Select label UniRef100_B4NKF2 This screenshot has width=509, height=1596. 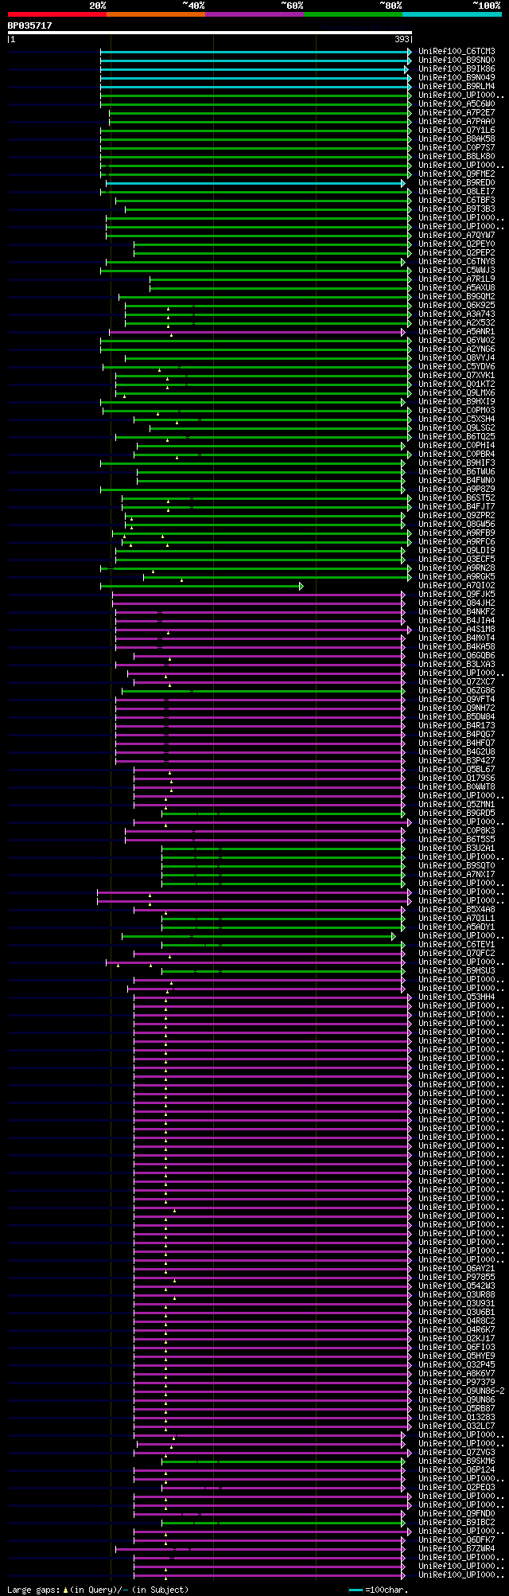coord(457,611)
